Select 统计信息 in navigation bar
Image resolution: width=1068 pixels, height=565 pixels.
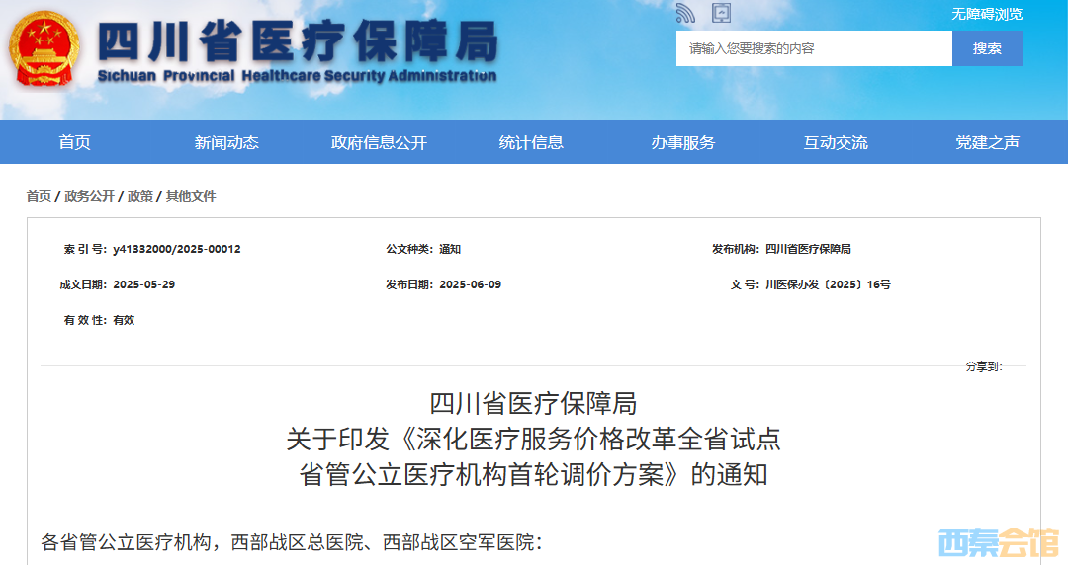click(x=531, y=142)
